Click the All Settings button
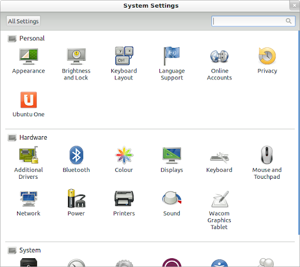 click(23, 21)
